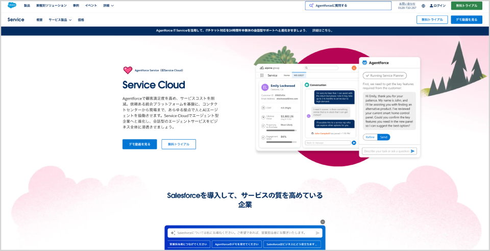Screen dimensions: 490x251
Task: Click the sparkle icon in the chat widget
Action: pos(173,233)
